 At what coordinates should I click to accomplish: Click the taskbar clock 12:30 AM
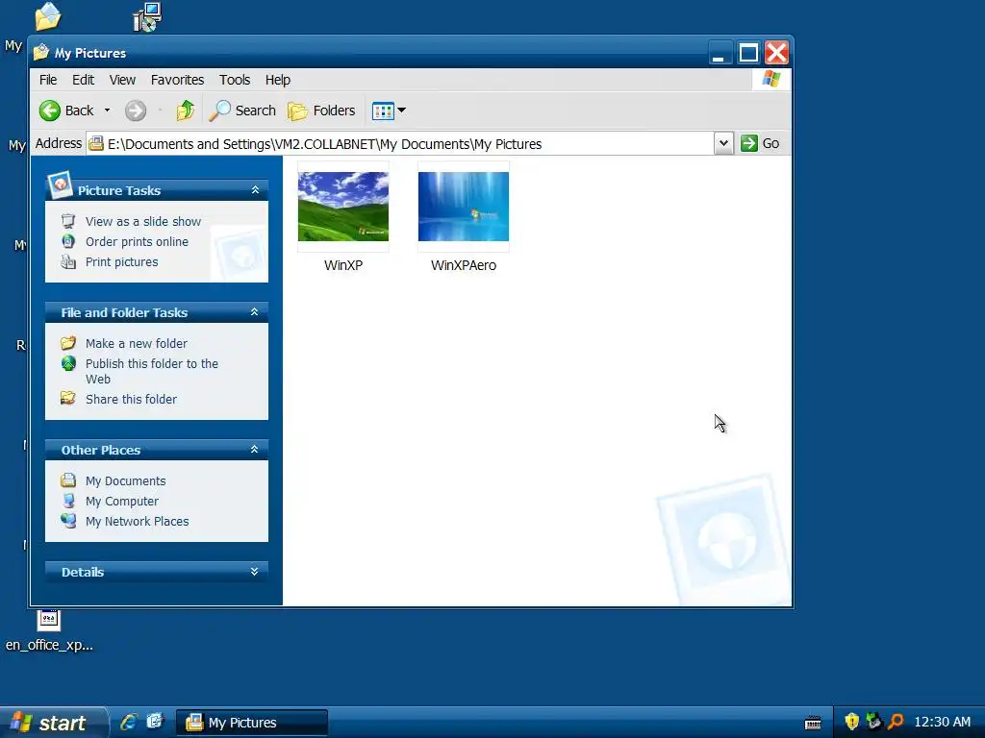point(943,723)
